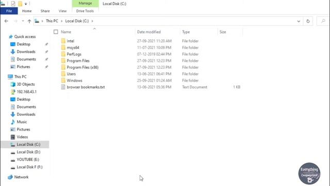Toggle the select-all items checkbox

tap(56, 32)
